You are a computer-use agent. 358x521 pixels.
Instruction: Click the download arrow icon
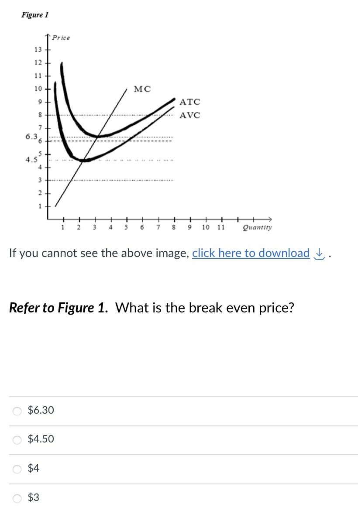pos(319,253)
